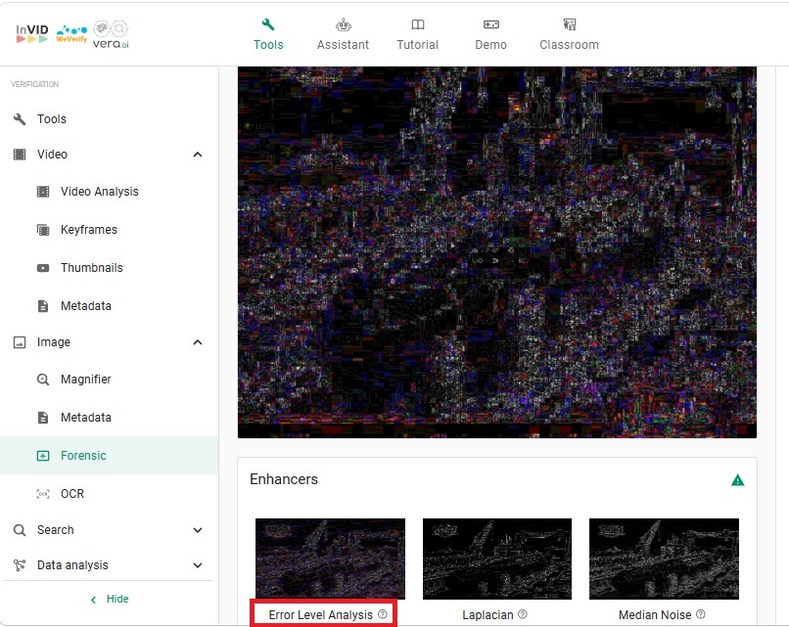
Task: Click the robot icon above Assistant
Action: pyautogui.click(x=344, y=24)
